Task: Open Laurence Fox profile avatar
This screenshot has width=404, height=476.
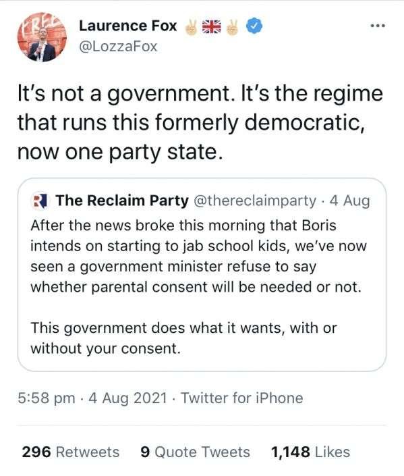Action: (x=42, y=37)
